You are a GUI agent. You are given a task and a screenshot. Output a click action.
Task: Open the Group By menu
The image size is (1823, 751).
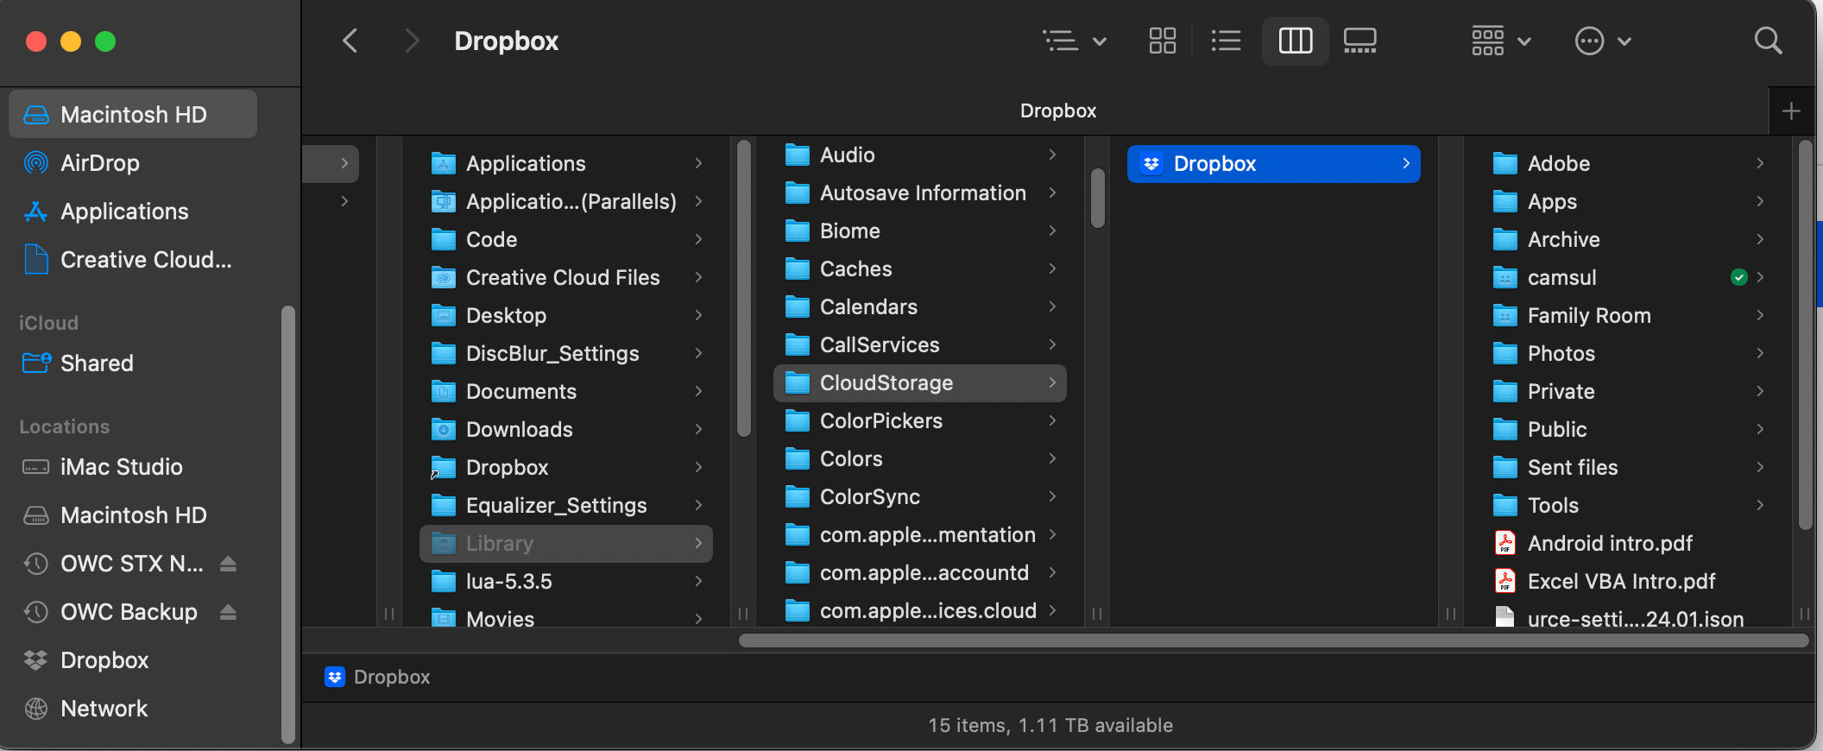point(1501,41)
